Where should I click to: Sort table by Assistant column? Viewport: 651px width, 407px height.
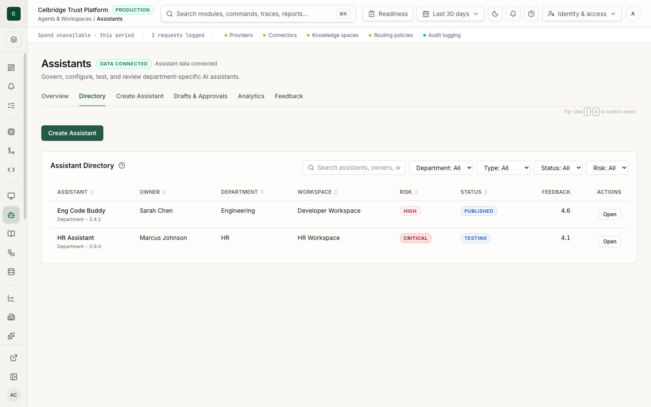75,192
